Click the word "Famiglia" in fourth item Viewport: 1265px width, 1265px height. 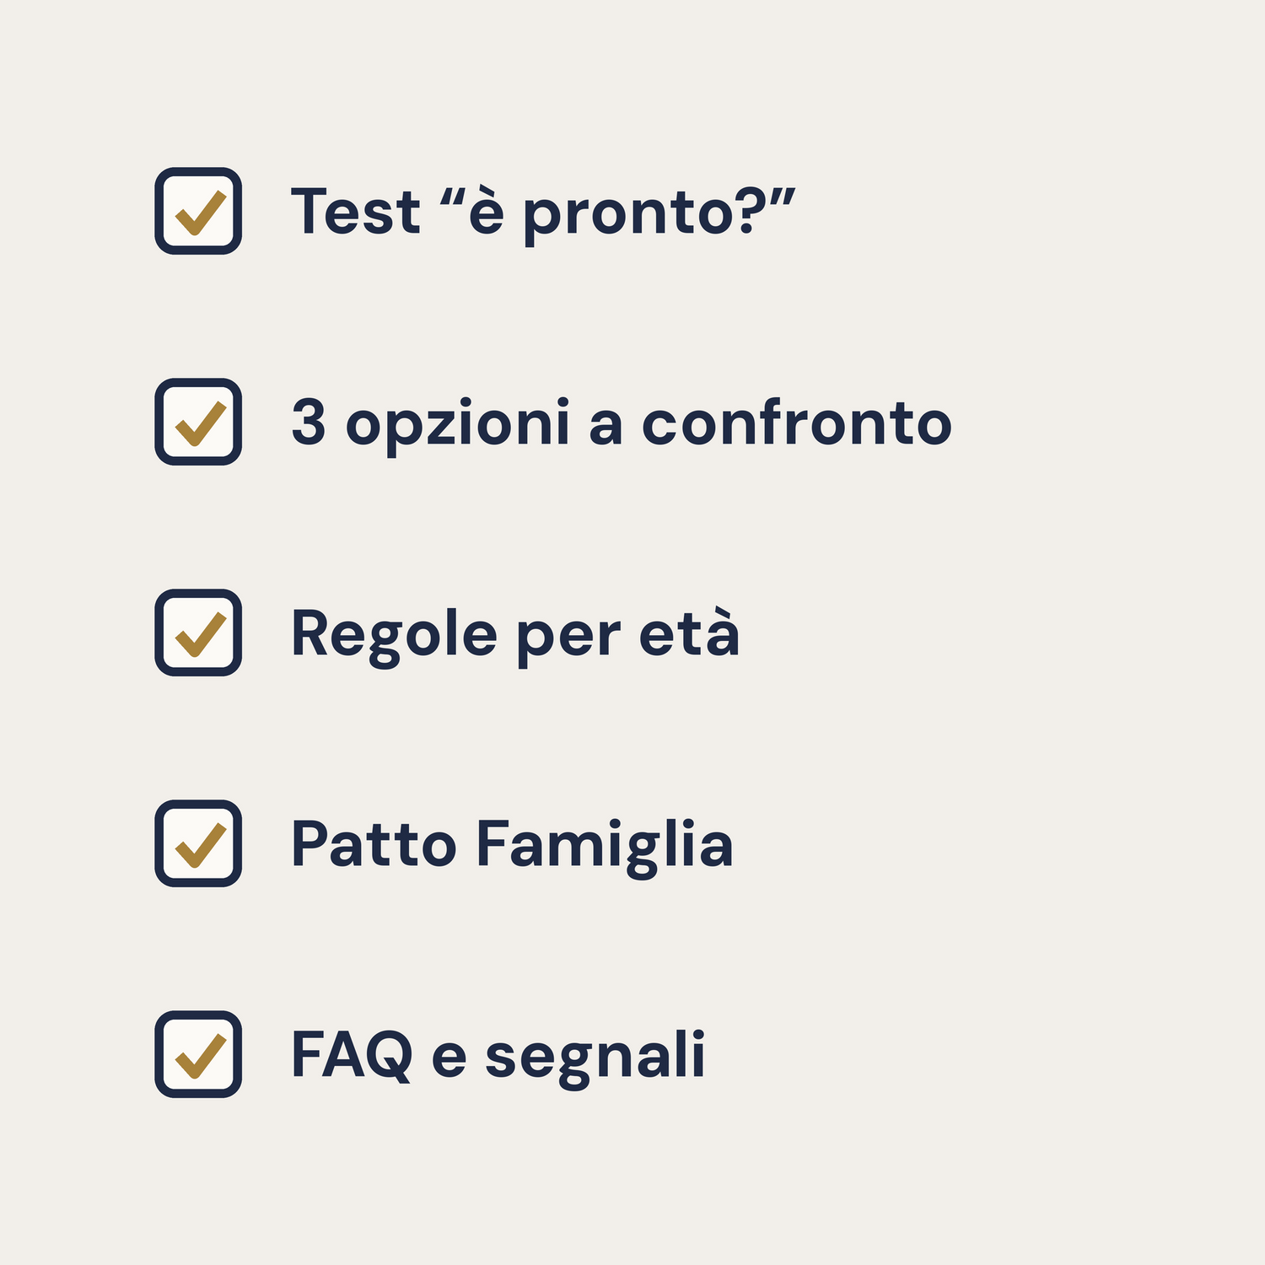point(605,848)
